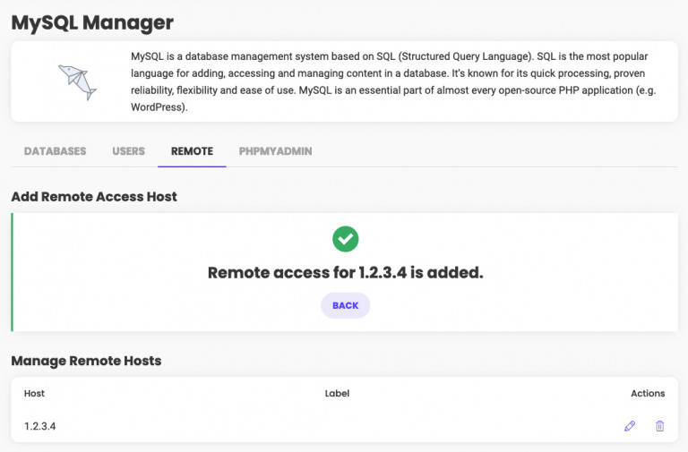Click the 'Remote access for 1.2.3.4 is added' message
The image size is (688, 452).
click(345, 273)
